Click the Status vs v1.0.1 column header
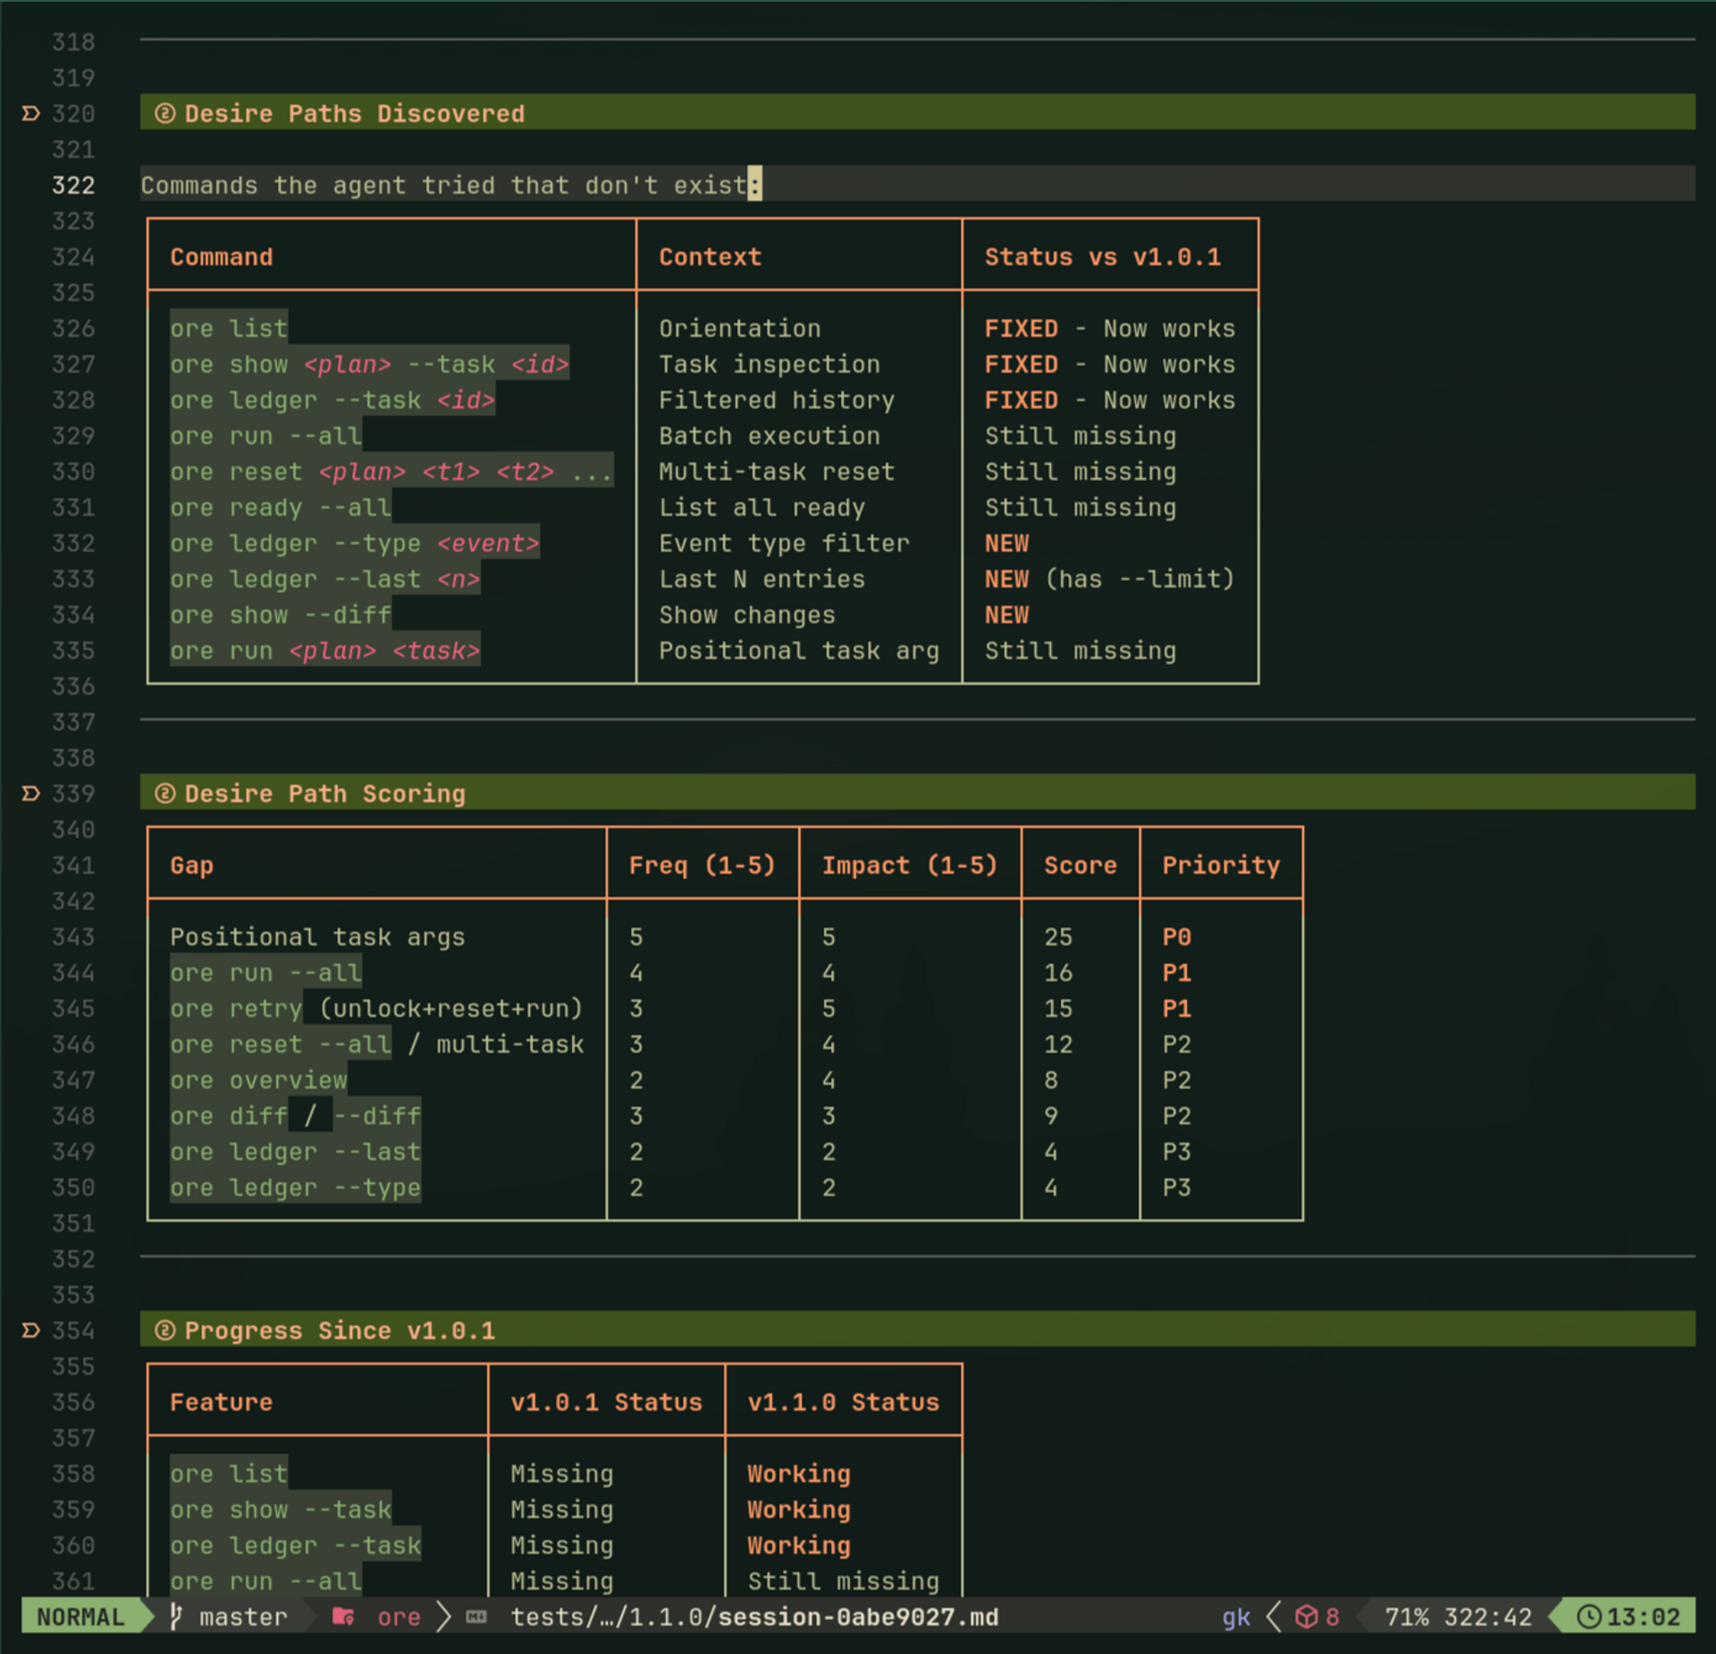1716x1654 pixels. tap(1102, 257)
